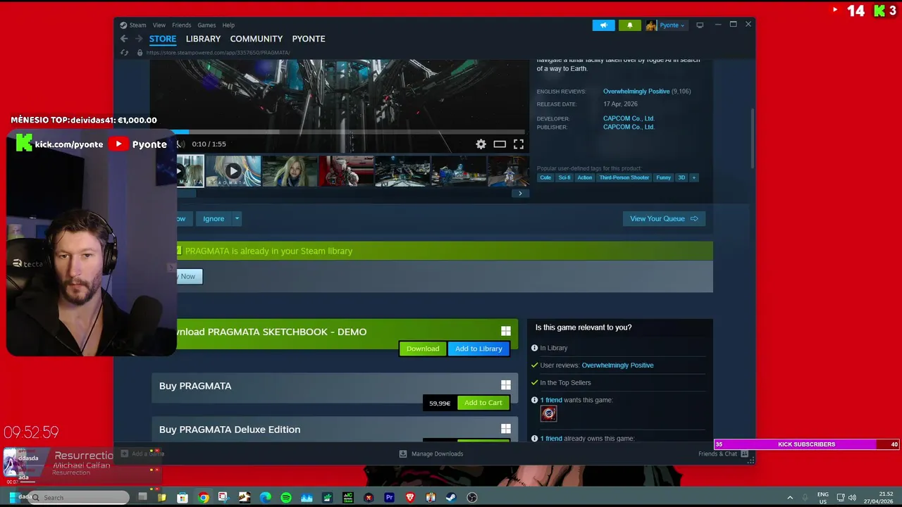
Task: Select the Cute tag
Action: [x=545, y=177]
